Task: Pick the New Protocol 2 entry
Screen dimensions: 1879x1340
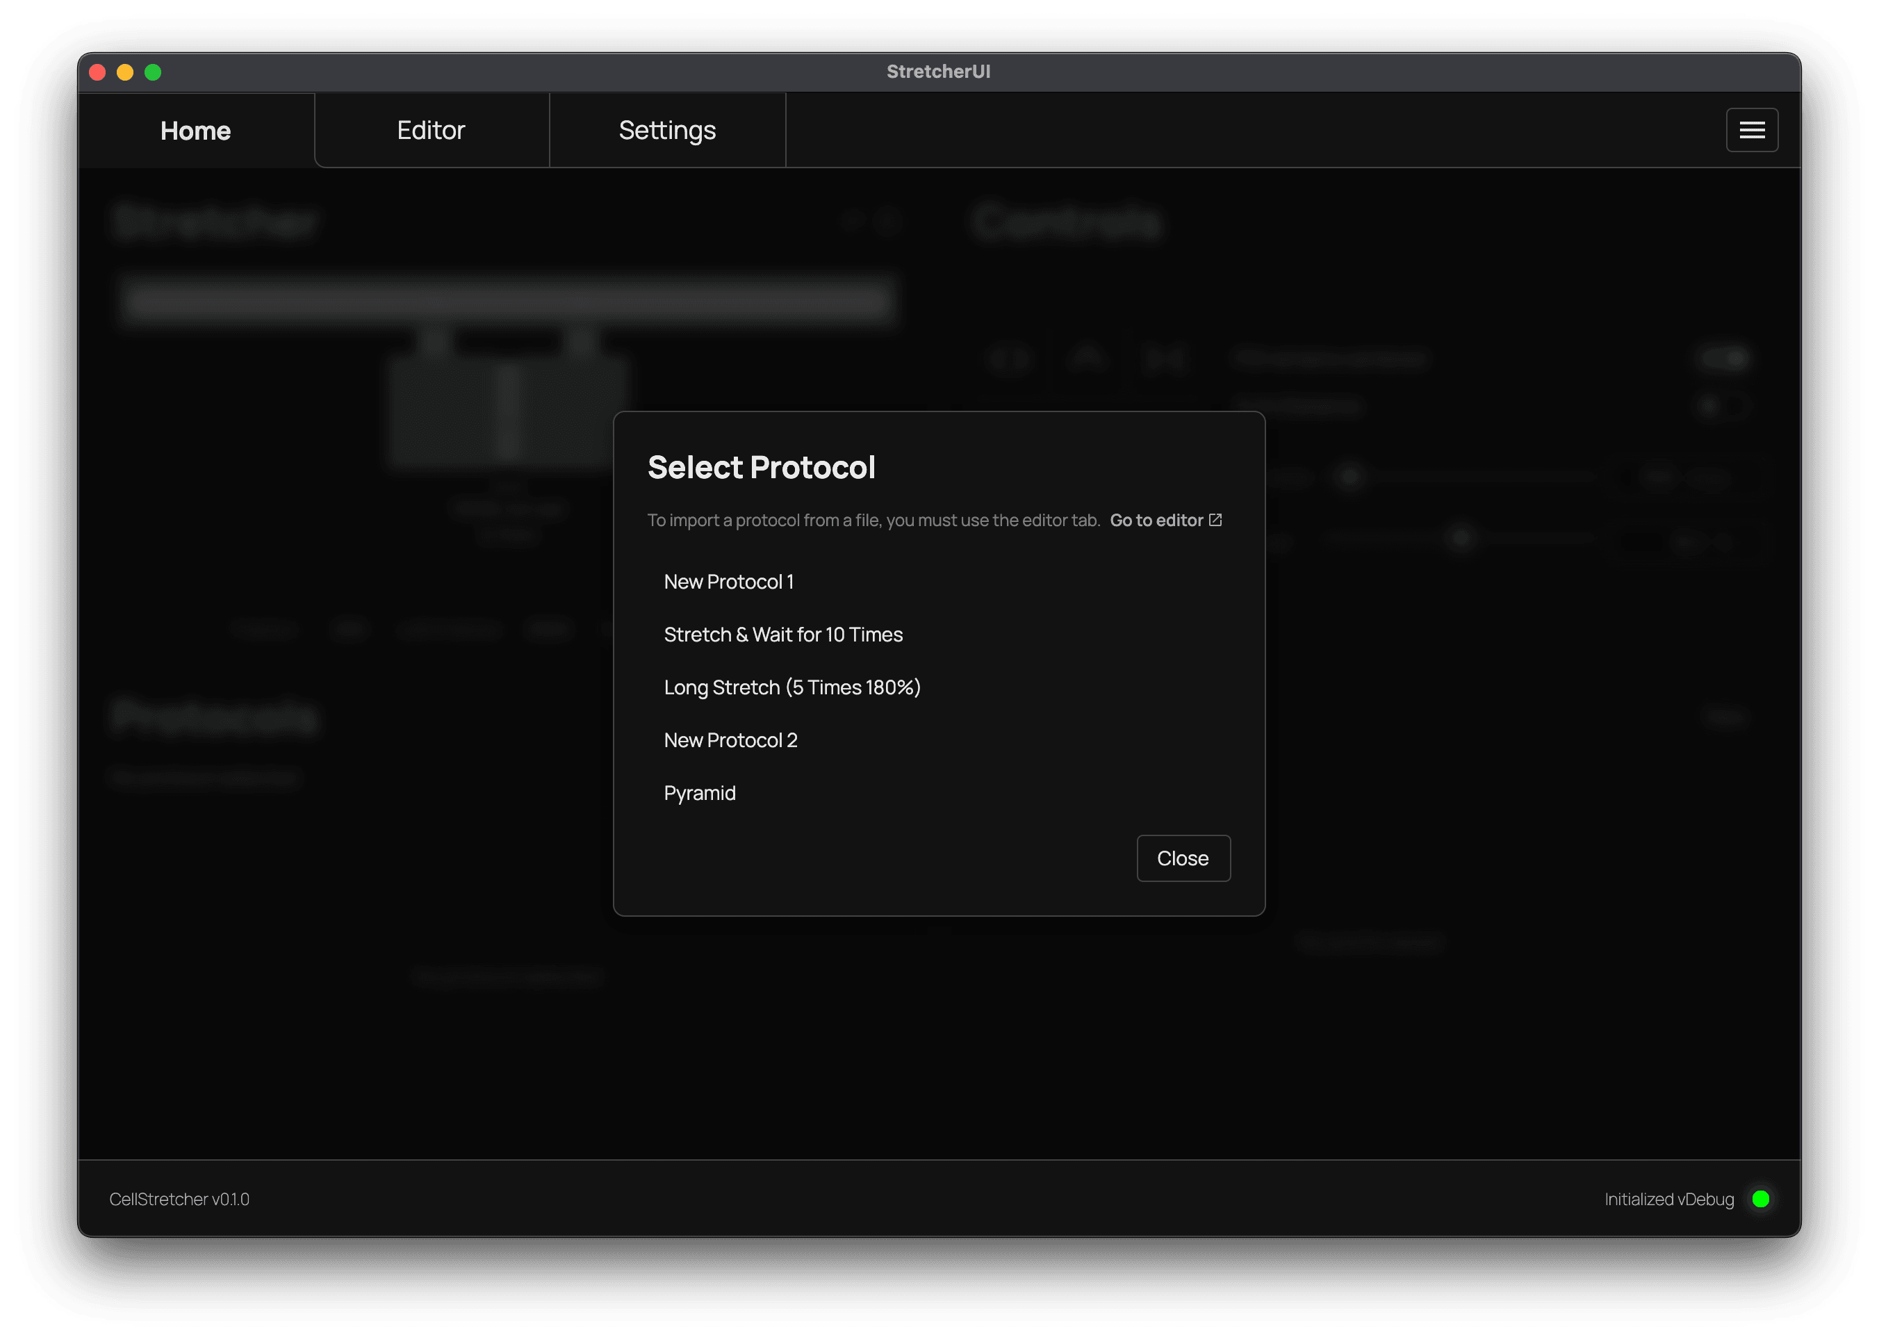Action: [939, 740]
